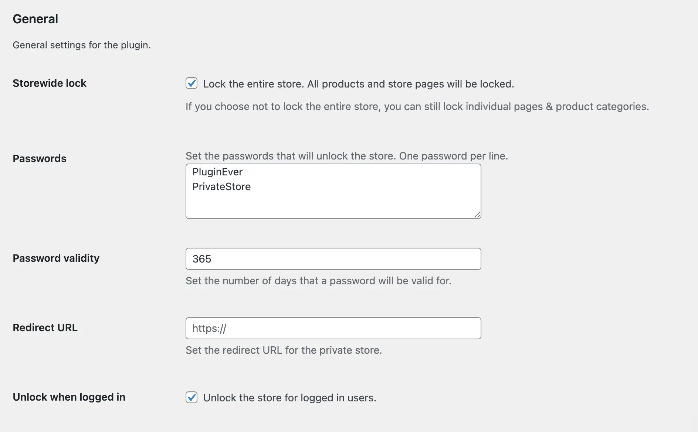Click the 'Storewide lock' setting label
This screenshot has height=432, width=698.
50,83
